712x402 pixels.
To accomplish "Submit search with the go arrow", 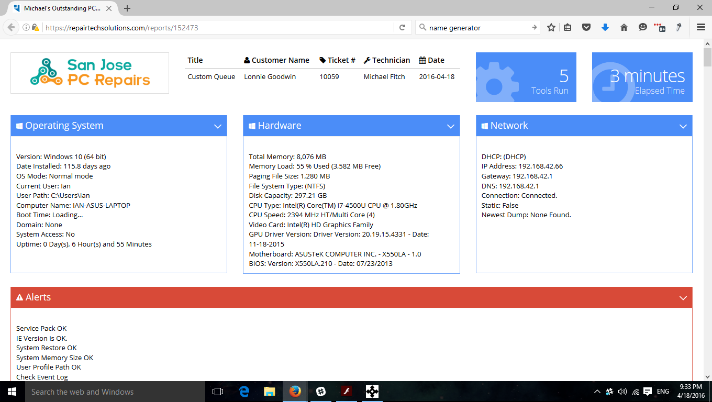I will pyautogui.click(x=534, y=28).
